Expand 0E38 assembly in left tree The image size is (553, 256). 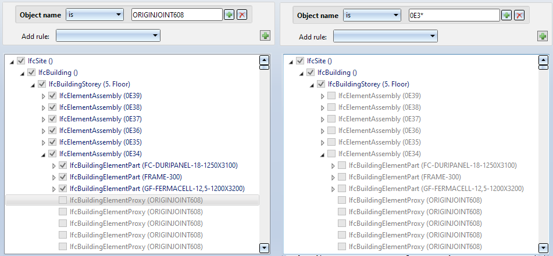point(44,107)
